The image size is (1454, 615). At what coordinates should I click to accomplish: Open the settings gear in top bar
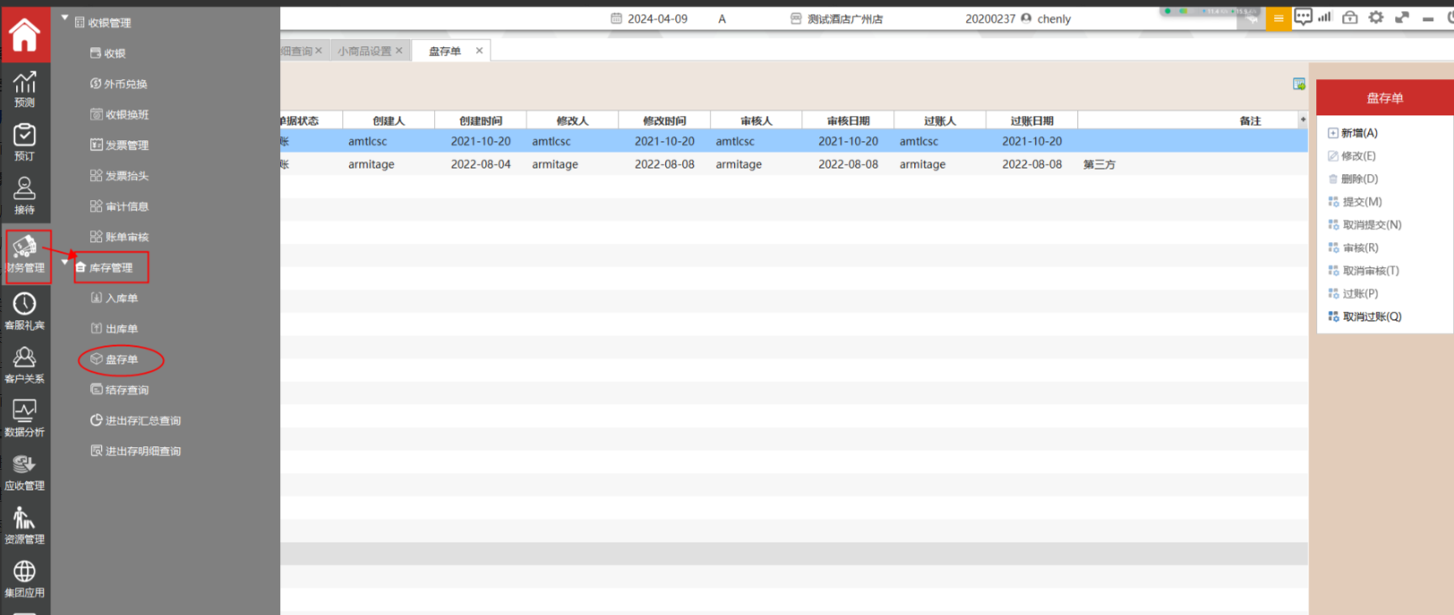[x=1376, y=18]
